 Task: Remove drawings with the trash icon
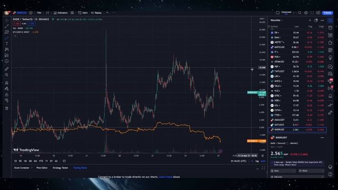(x=7, y=108)
